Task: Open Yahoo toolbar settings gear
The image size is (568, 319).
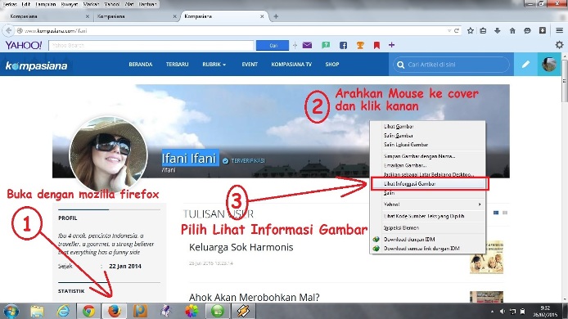Action: pos(559,45)
